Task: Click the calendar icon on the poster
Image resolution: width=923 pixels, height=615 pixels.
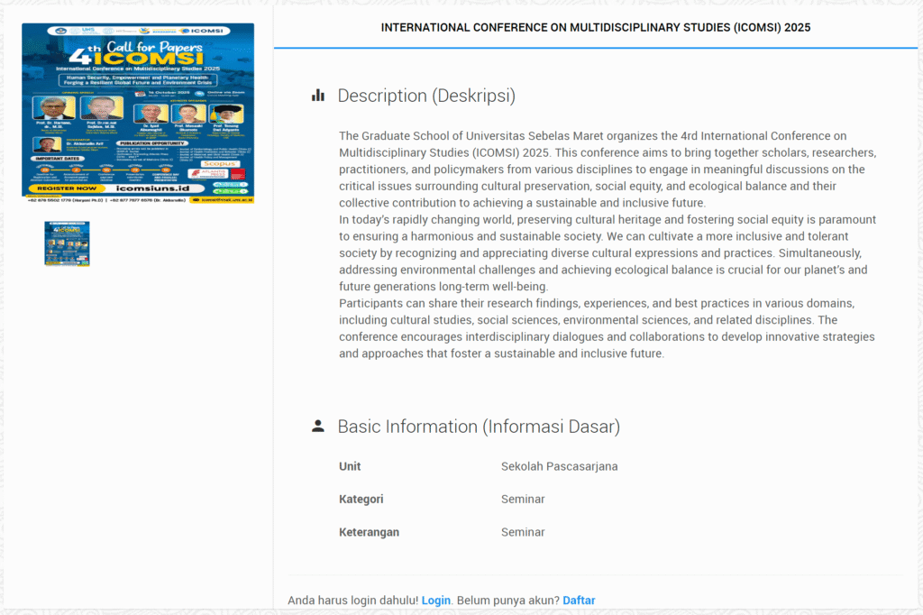Action: 140,94
